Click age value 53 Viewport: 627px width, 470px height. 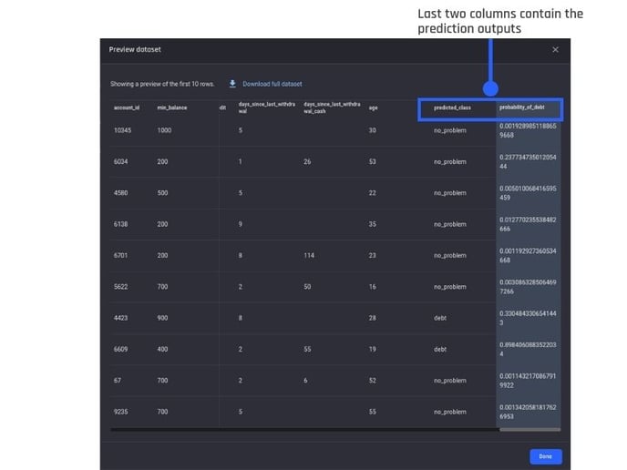(x=372, y=161)
